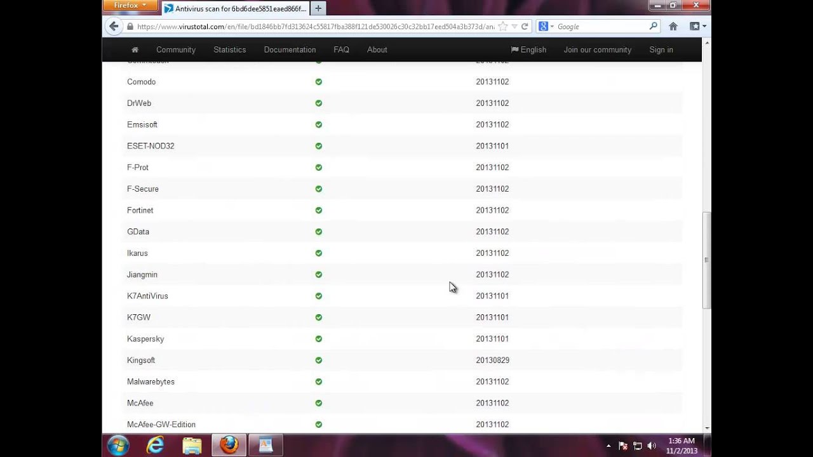Open Internet Explorer from the taskbar
This screenshot has height=457, width=813.
pos(155,446)
